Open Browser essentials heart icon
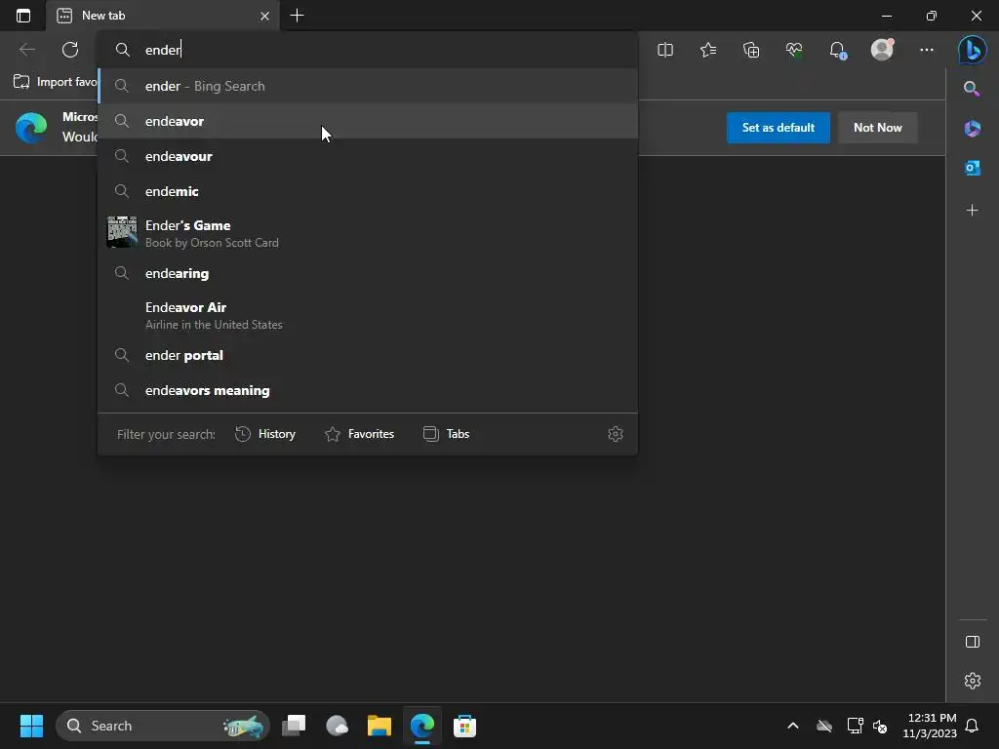Screen dimensions: 999x749 point(794,50)
